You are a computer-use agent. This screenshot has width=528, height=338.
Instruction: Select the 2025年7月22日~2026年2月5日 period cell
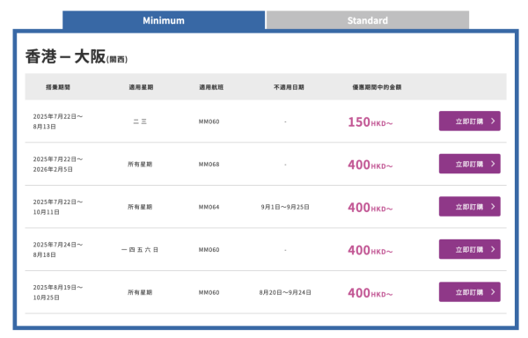58,165
